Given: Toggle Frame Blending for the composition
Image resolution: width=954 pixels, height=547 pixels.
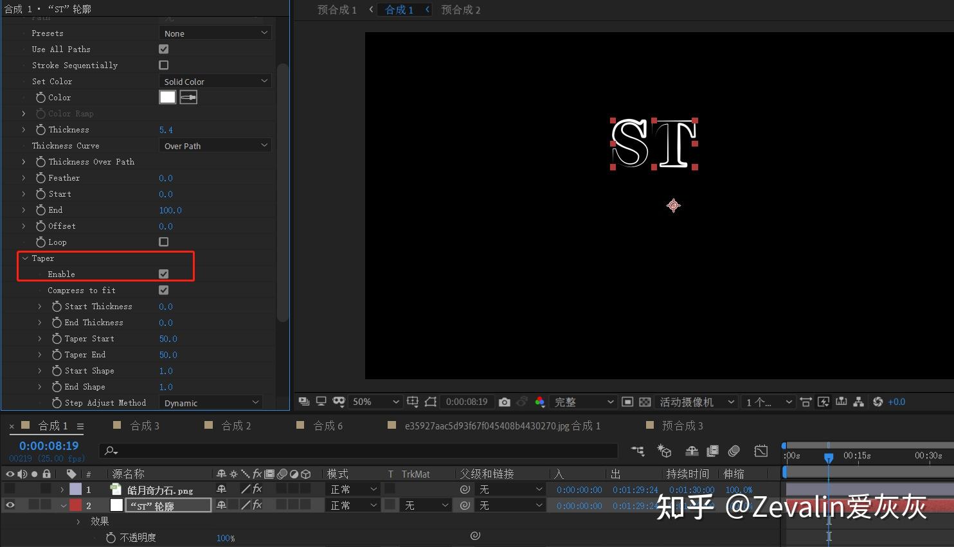Looking at the screenshot, I should pos(712,451).
